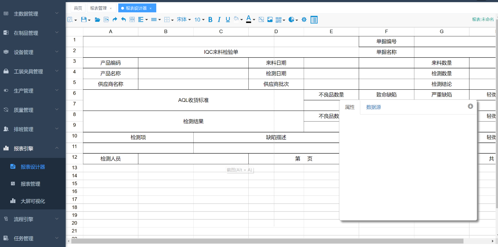Toggle italic formatting
This screenshot has height=247, width=498.
pyautogui.click(x=219, y=20)
